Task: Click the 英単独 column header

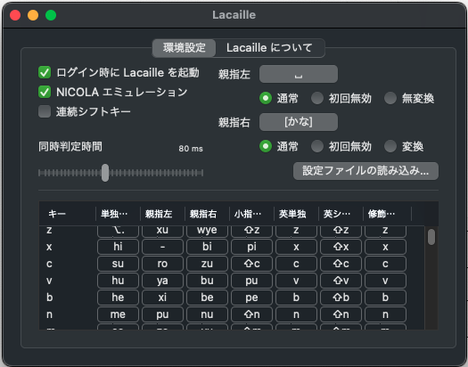Action: pos(296,214)
